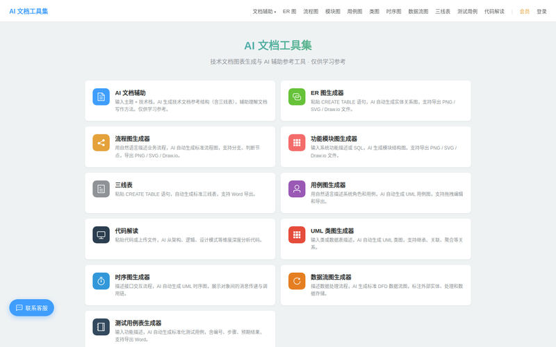Click the gray 三线表 list icon

[x=101, y=189]
